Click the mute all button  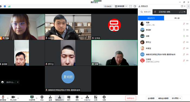[x=151, y=98]
